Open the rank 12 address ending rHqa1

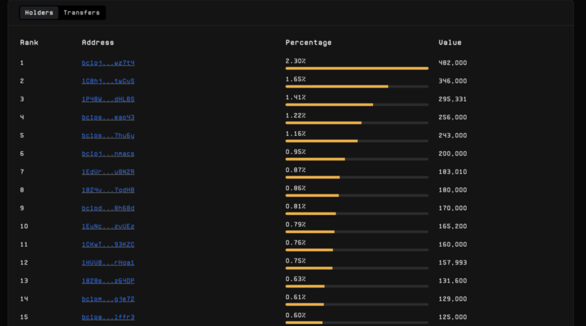(108, 263)
